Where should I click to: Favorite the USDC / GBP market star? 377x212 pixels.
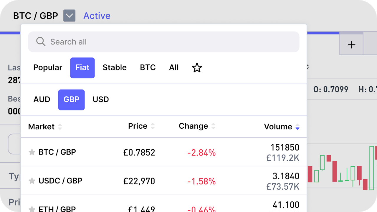click(x=32, y=181)
